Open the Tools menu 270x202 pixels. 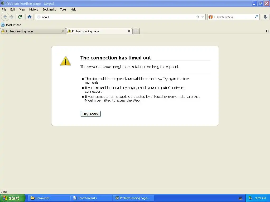pos(63,9)
